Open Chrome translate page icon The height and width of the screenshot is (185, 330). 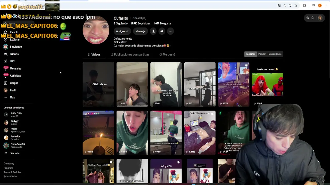[279, 5]
